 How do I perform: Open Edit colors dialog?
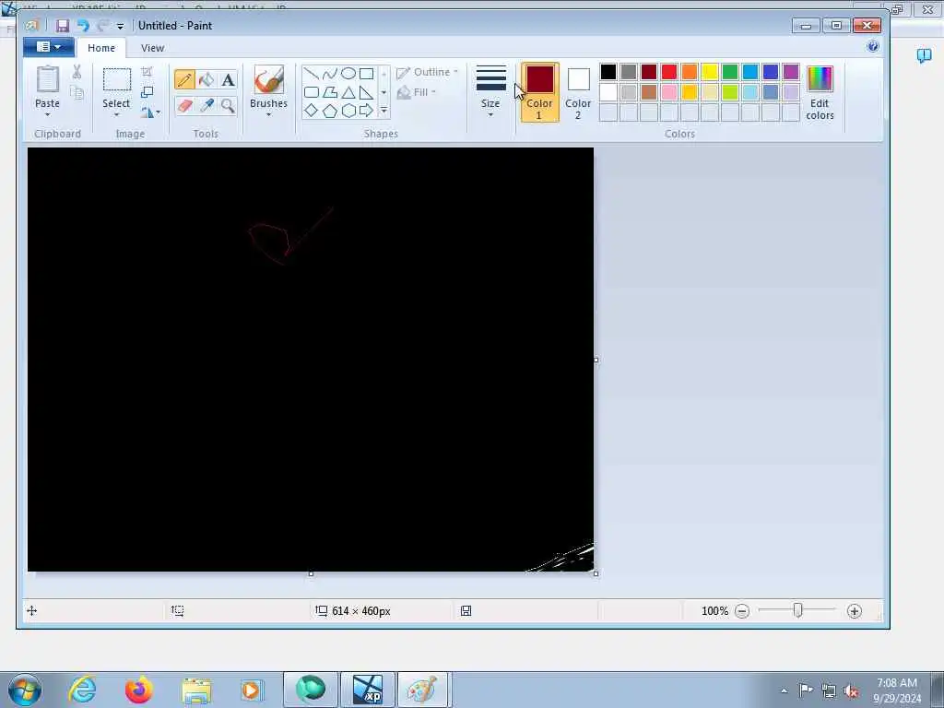pos(820,93)
